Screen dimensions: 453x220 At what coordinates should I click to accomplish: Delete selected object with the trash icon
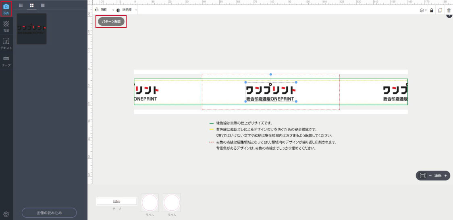coord(449,10)
